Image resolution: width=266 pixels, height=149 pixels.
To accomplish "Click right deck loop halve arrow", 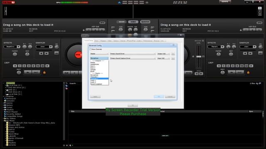I will 219,66.
